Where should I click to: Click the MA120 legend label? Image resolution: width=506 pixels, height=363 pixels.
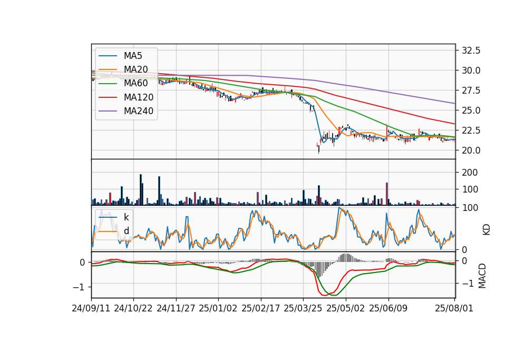(139, 97)
